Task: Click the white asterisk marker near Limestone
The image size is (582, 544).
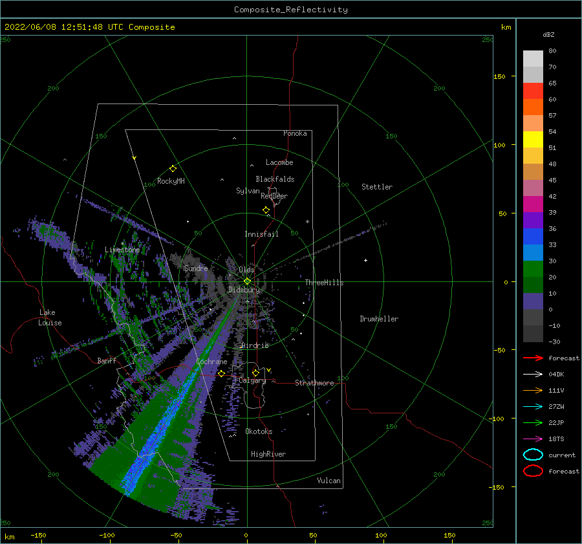Action: pyautogui.click(x=122, y=244)
